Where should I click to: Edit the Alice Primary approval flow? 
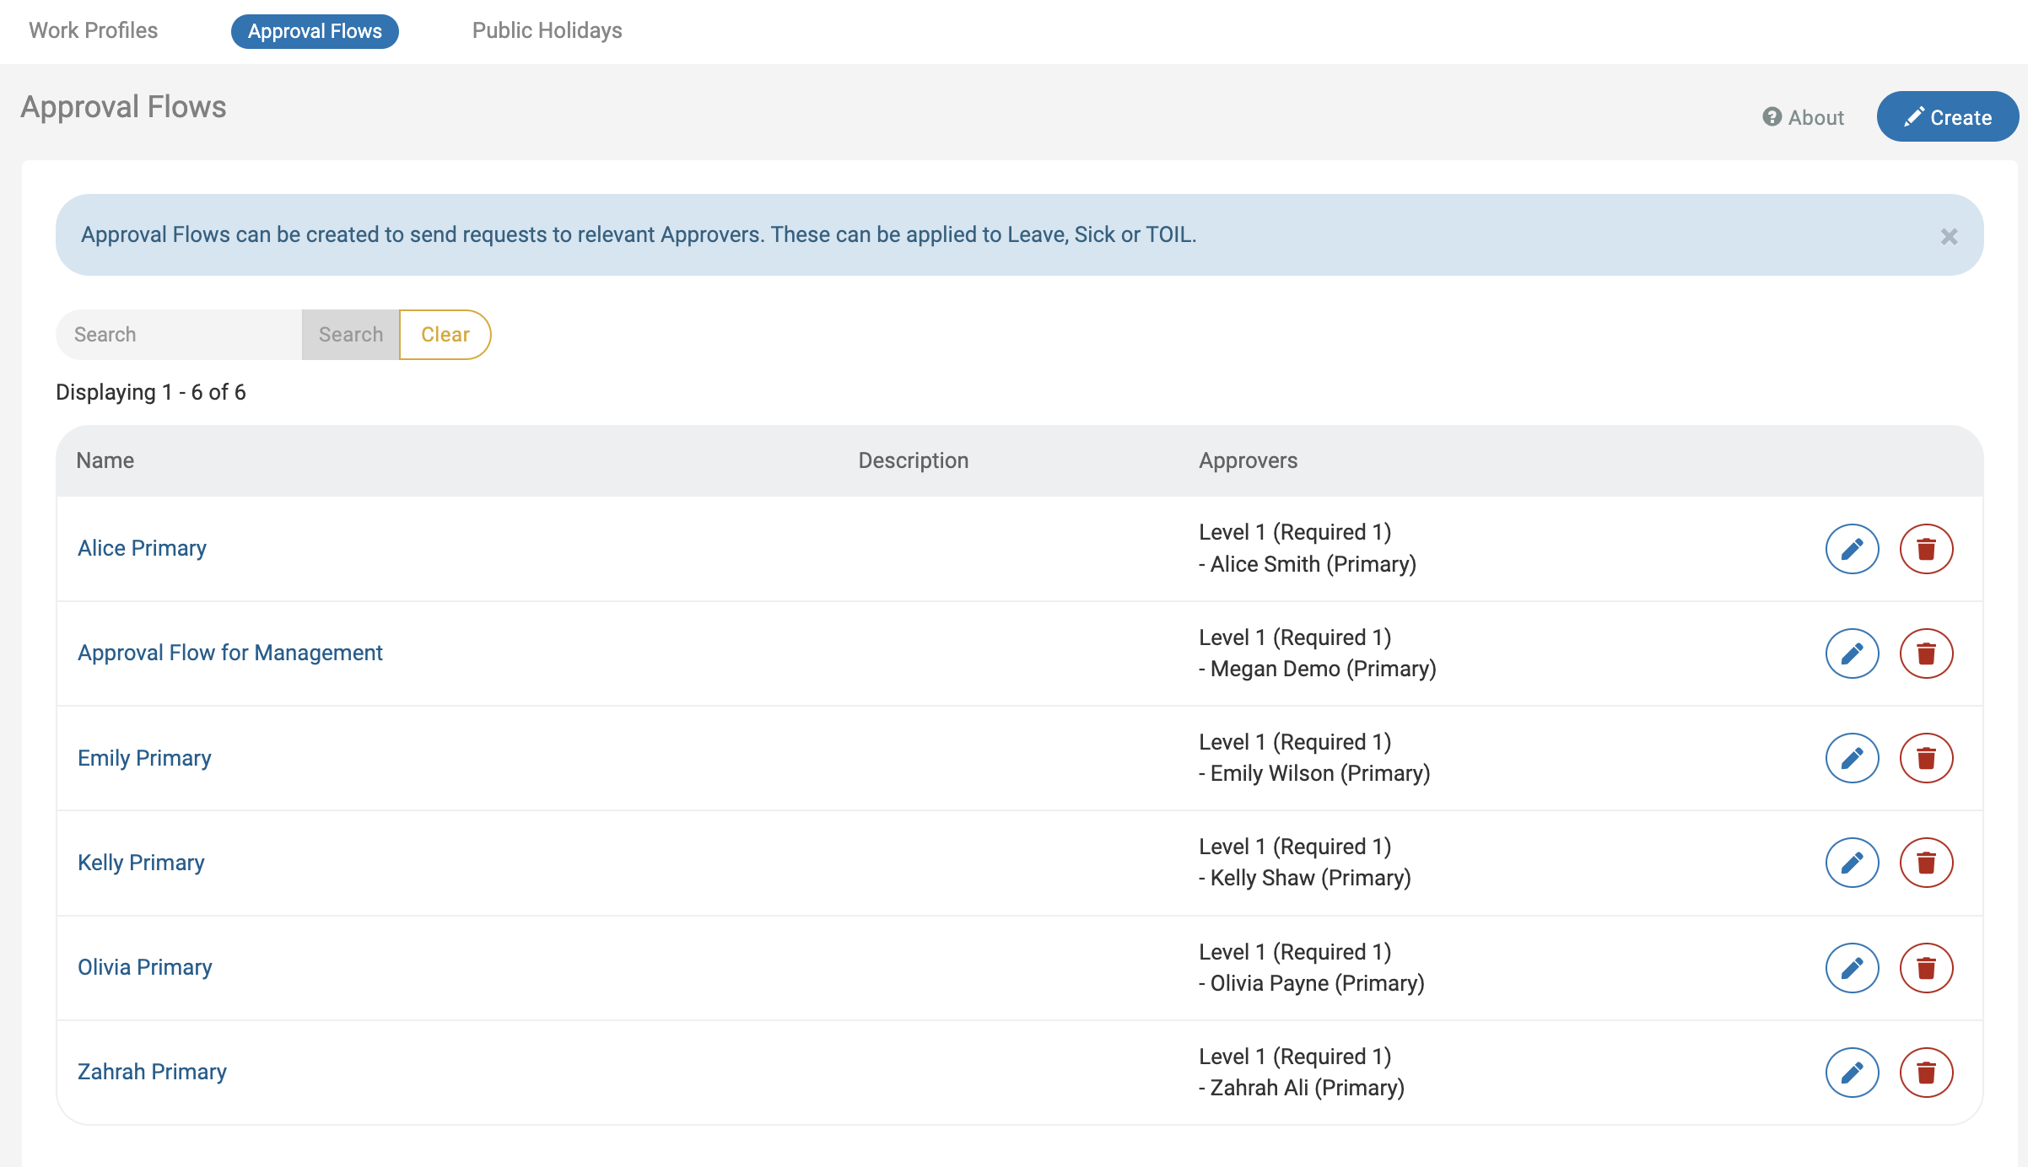(x=1852, y=549)
